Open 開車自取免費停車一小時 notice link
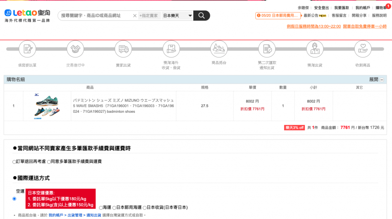 [x=365, y=26]
